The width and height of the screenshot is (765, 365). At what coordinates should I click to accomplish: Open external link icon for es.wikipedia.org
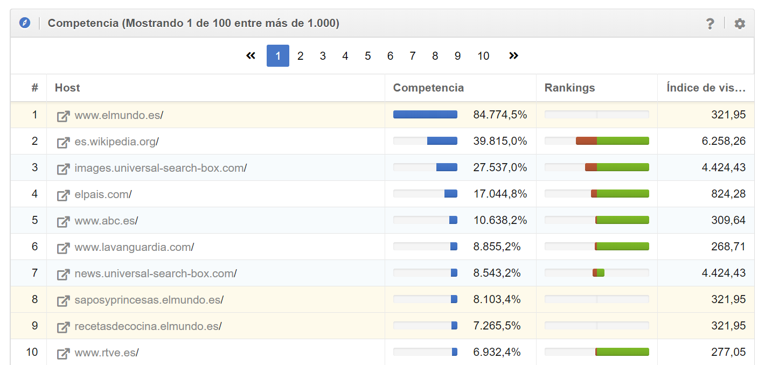click(x=64, y=142)
